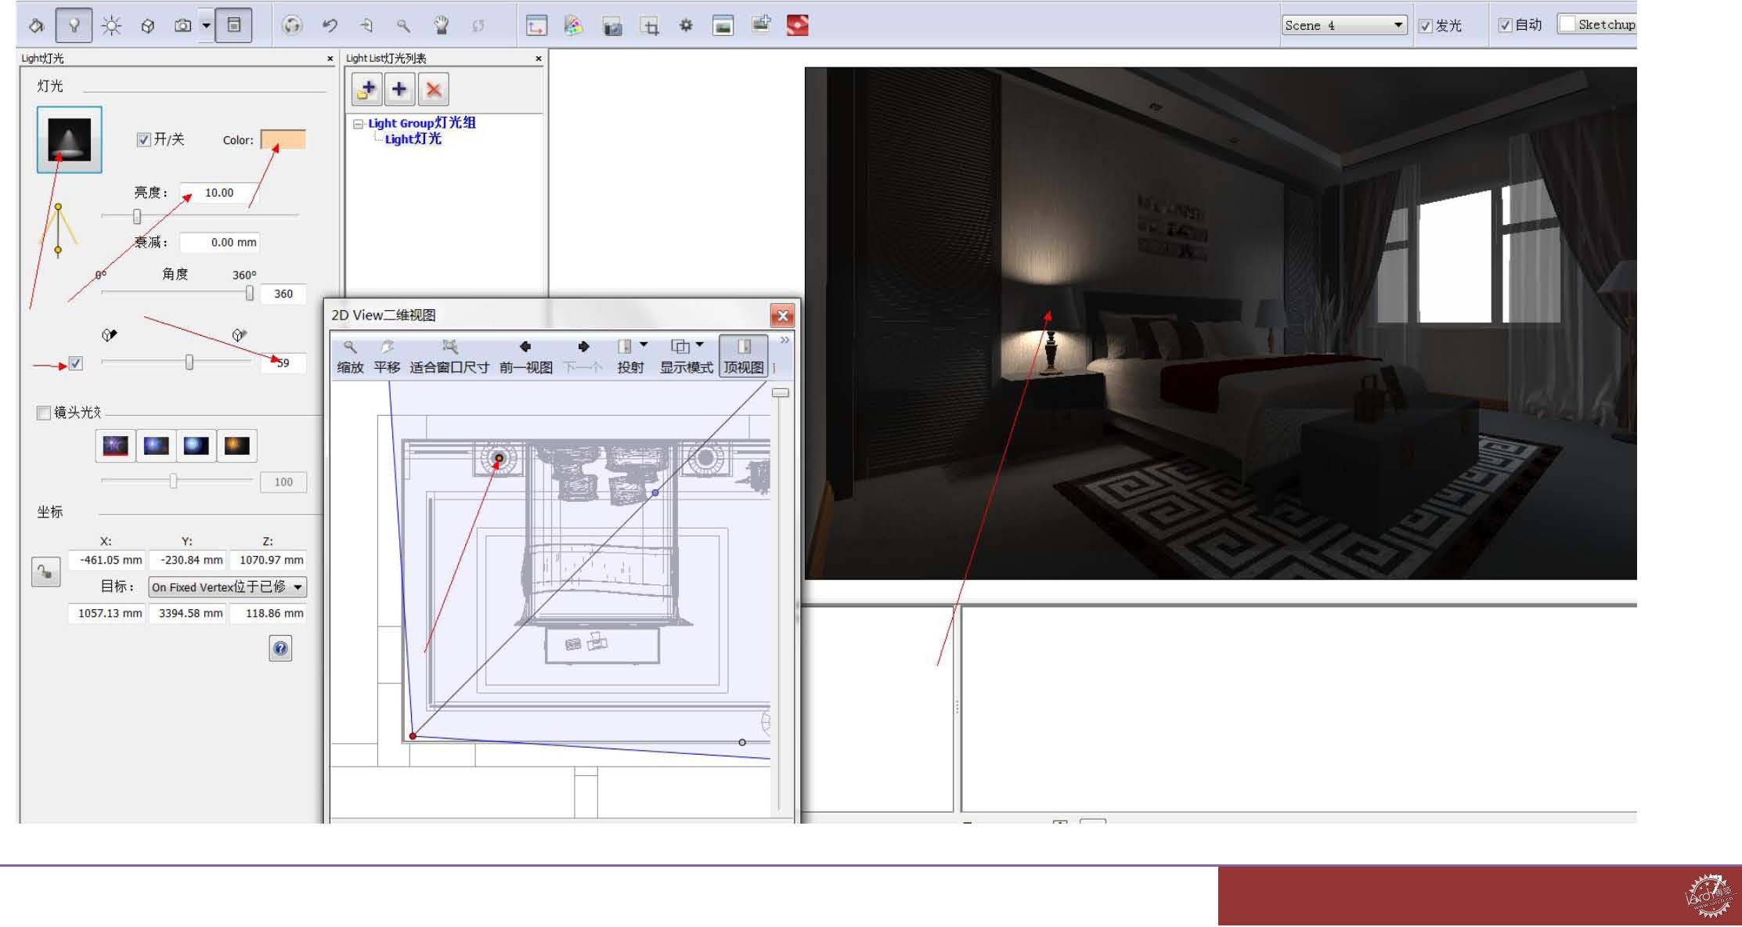Viewport: 1742px width, 927px height.
Task: Adjust the brightness slider handle
Action: pos(137,216)
